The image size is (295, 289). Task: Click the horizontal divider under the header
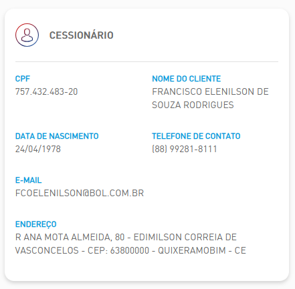[146, 61]
